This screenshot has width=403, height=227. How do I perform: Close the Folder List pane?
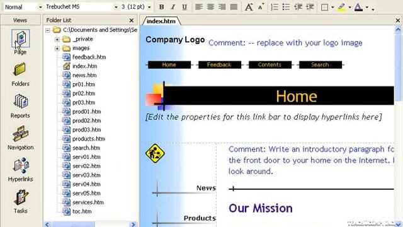pos(132,20)
